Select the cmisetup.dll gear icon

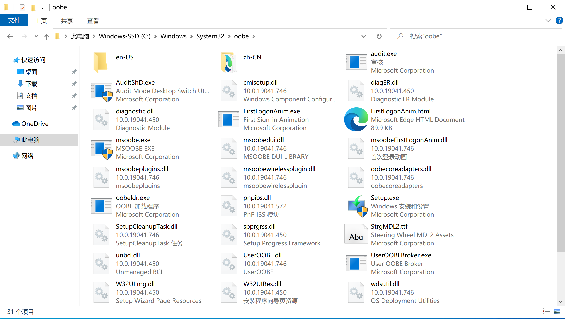pyautogui.click(x=229, y=91)
